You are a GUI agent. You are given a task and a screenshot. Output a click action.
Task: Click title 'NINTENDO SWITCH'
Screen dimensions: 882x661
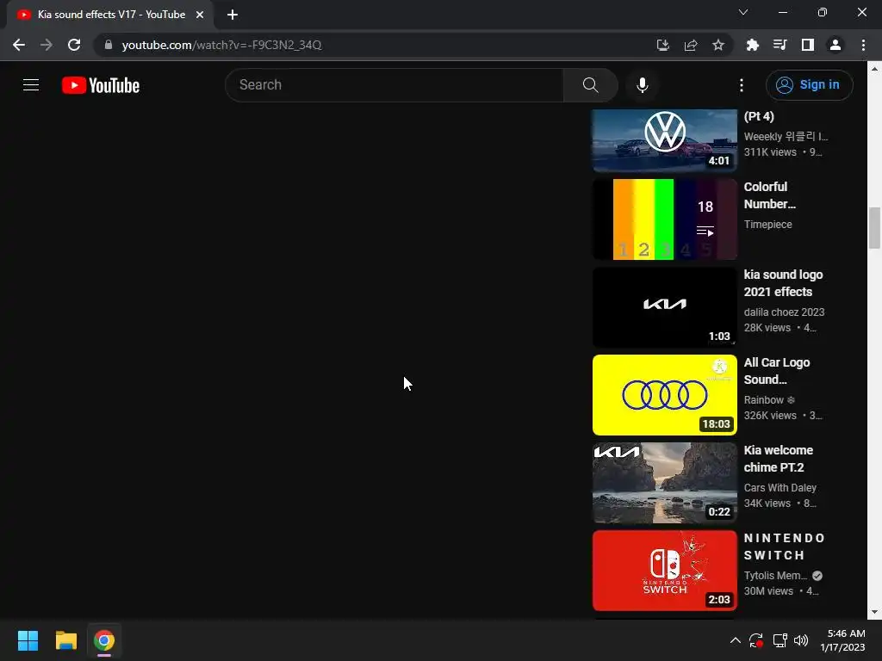pos(784,547)
